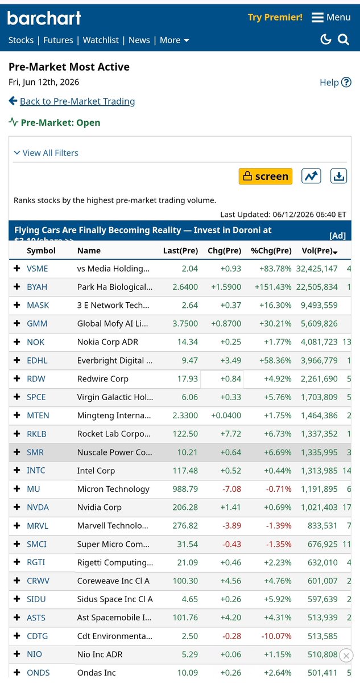Expand the RGTI row plus icon
This screenshot has width=360, height=683.
(17, 562)
